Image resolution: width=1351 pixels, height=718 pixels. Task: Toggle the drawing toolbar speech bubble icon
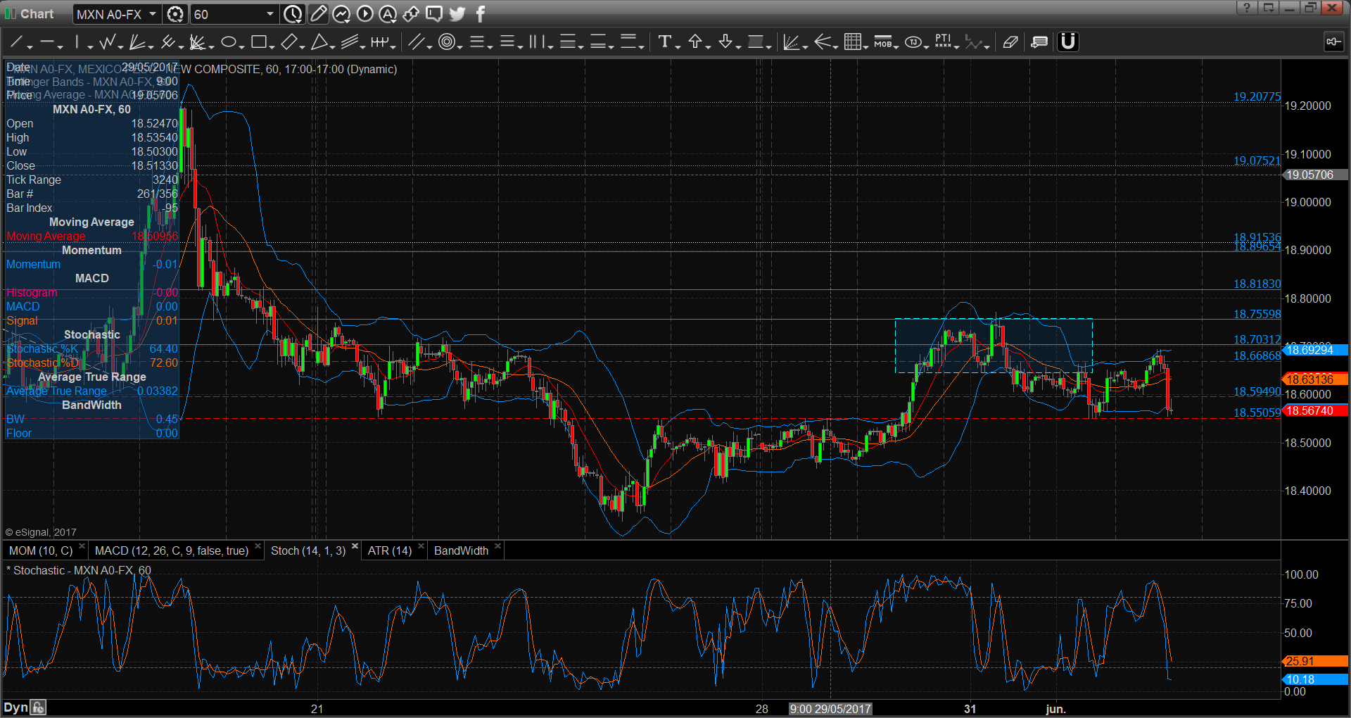pos(1039,42)
